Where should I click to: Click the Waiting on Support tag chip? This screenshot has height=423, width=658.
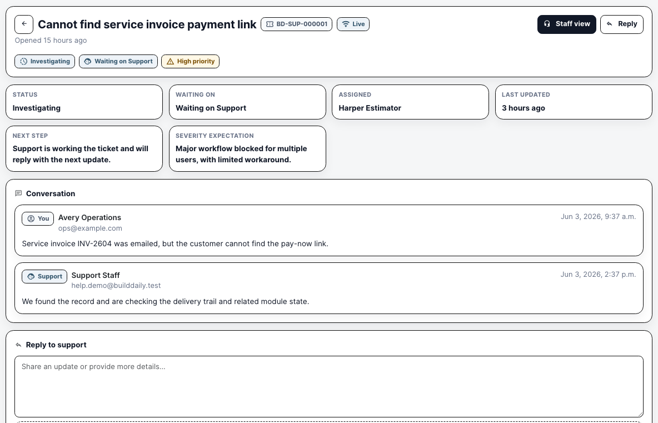118,61
